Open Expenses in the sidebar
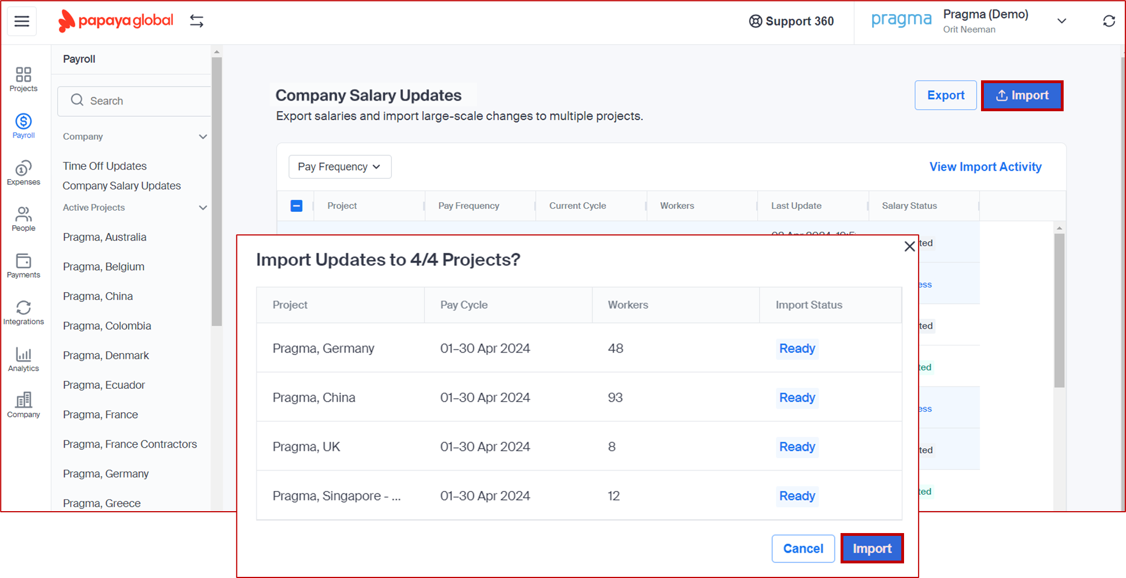1126x578 pixels. 24,172
